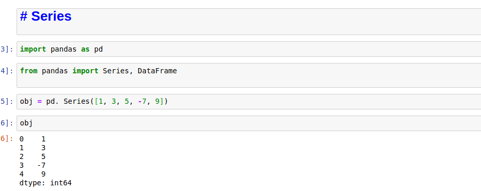Click the output row showing index 4 value 9
Viewport: 481px width, 191px height.
[33, 174]
